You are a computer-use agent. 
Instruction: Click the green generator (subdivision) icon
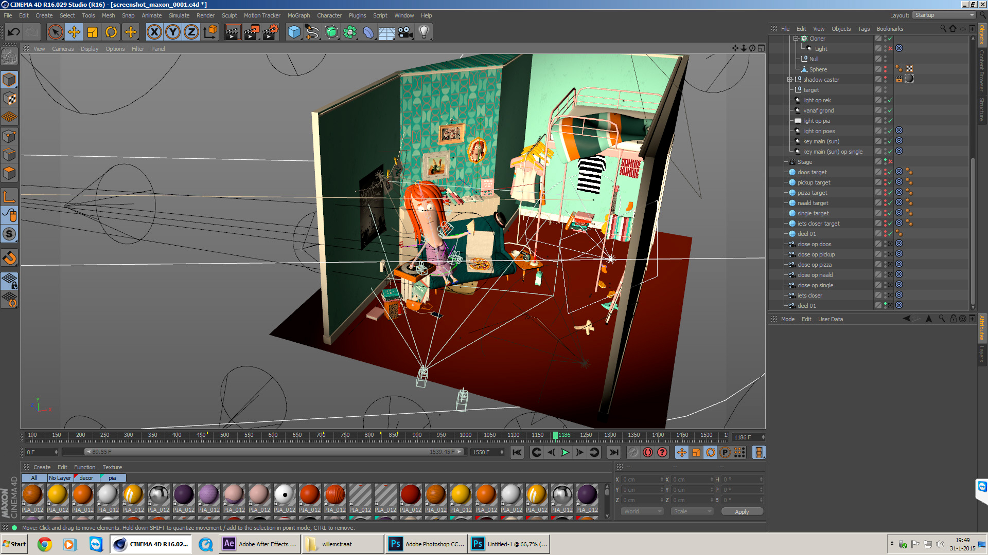331,32
